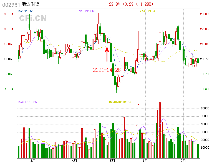
Task: Click the MAVOL5:19559 volume label
Action: click(x=28, y=102)
